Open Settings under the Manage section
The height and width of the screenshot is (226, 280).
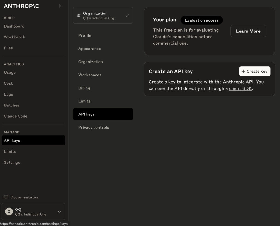click(x=12, y=162)
